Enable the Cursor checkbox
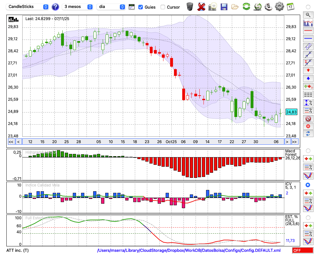The image size is (318, 255). pyautogui.click(x=163, y=7)
